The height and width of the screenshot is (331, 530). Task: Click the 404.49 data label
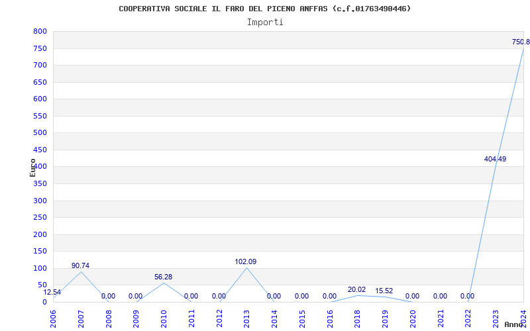point(495,159)
